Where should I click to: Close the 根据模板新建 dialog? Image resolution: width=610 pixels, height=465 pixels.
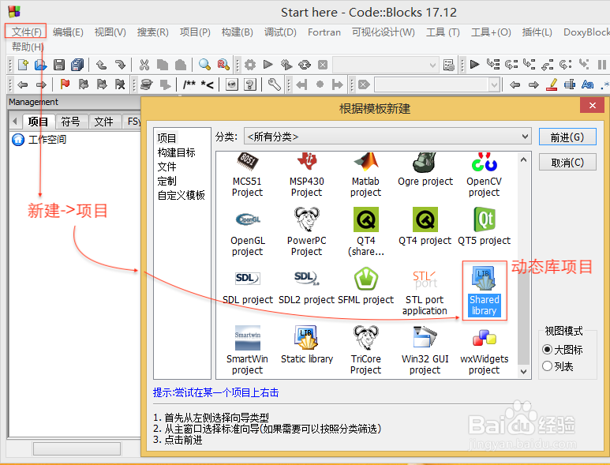(x=592, y=106)
